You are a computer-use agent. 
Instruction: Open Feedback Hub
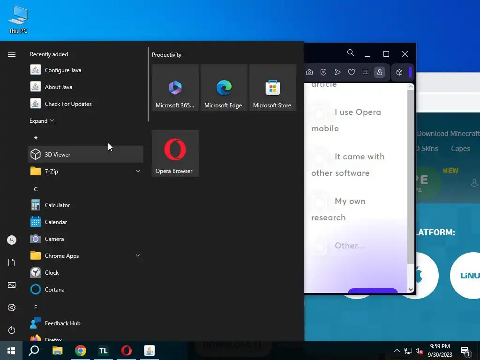coord(86,323)
